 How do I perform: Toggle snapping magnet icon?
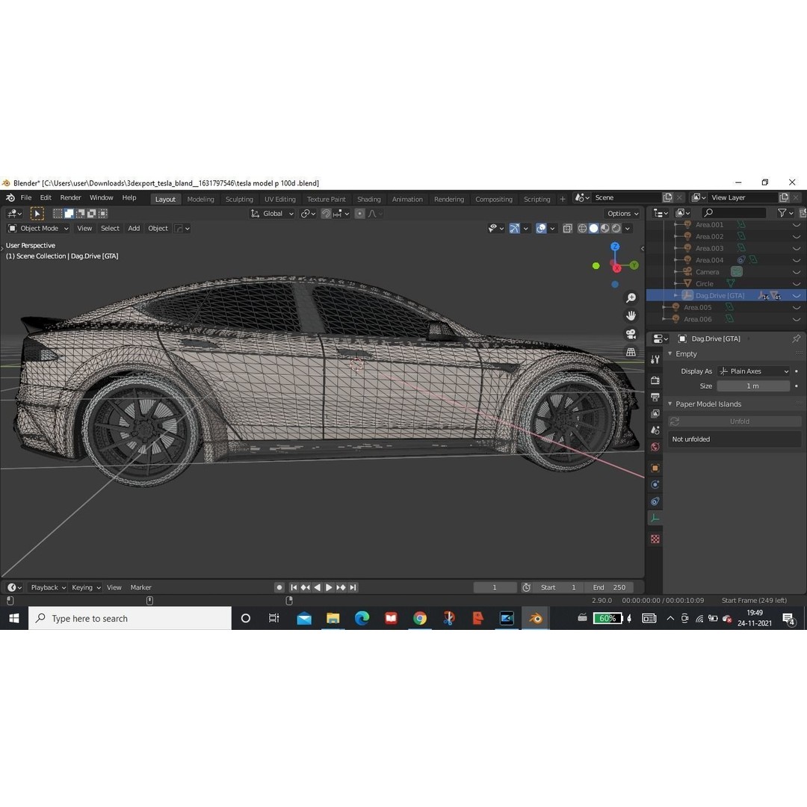pyautogui.click(x=325, y=214)
